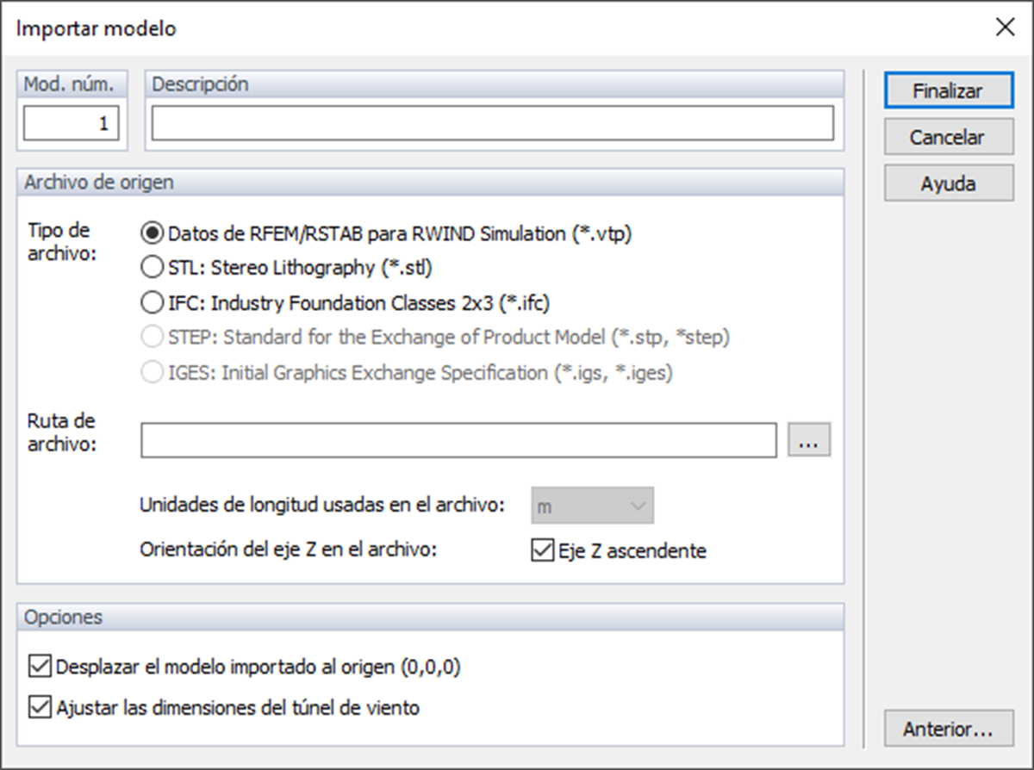Select RFEM/RSTAB data (*.vtp) file type
Image resolution: width=1034 pixels, height=770 pixels.
coord(152,233)
